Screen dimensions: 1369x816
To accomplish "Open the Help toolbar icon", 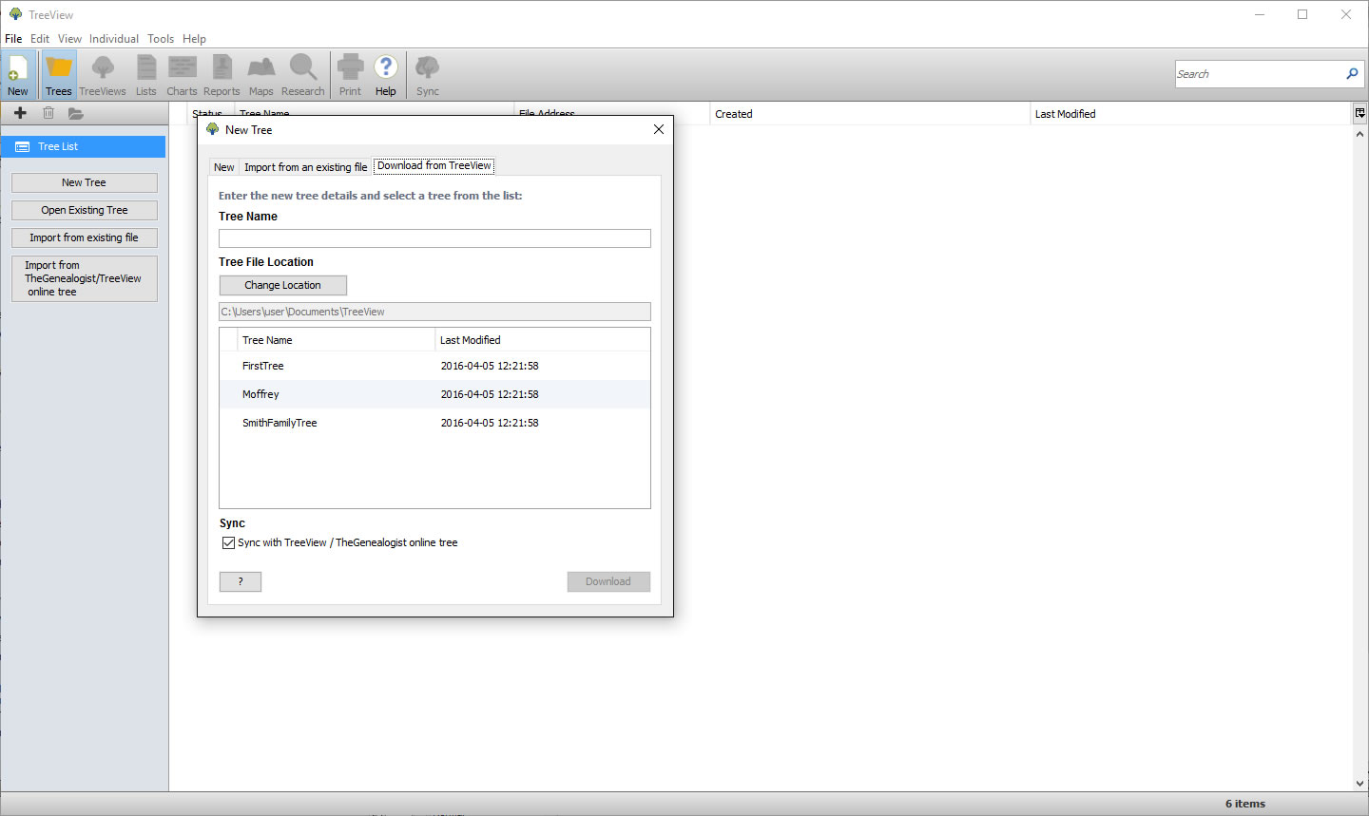I will pos(386,75).
